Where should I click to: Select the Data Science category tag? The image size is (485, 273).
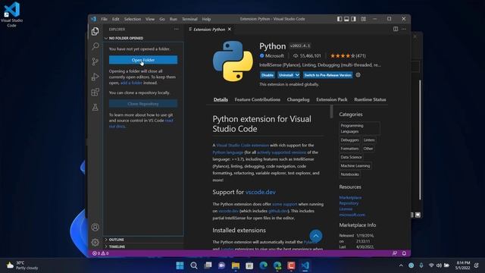click(x=351, y=157)
